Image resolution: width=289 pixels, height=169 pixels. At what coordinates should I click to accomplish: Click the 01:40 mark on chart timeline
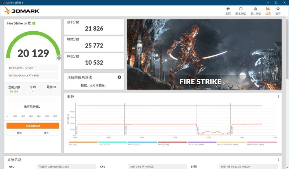pyautogui.click(x=242, y=138)
